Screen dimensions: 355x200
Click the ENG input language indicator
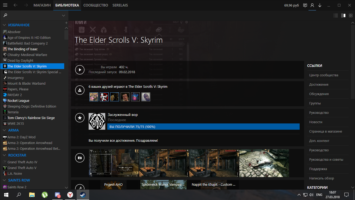(x=319, y=195)
